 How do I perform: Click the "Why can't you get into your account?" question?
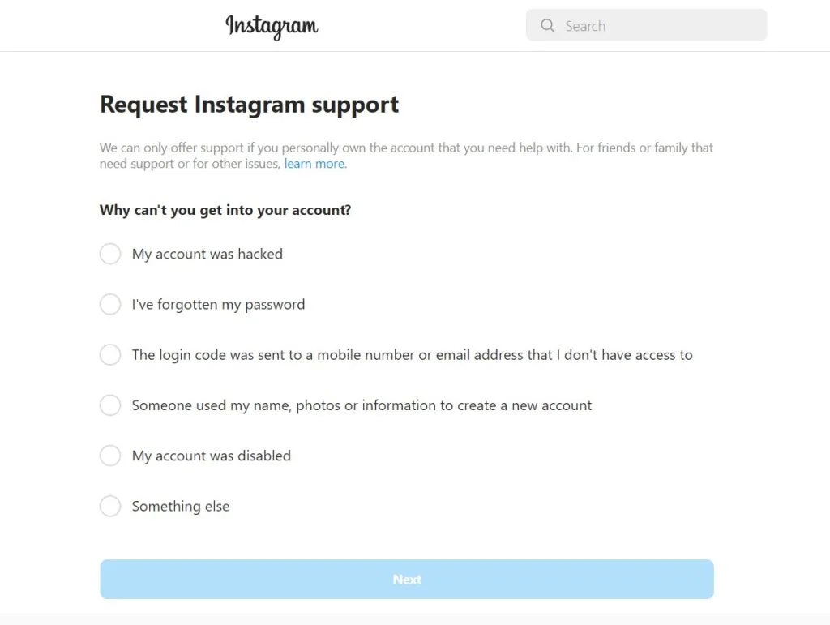[225, 209]
